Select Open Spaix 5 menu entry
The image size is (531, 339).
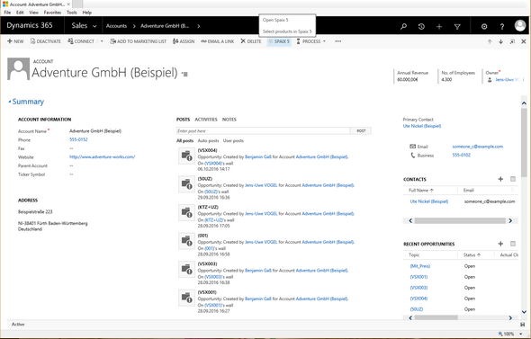pyautogui.click(x=275, y=20)
